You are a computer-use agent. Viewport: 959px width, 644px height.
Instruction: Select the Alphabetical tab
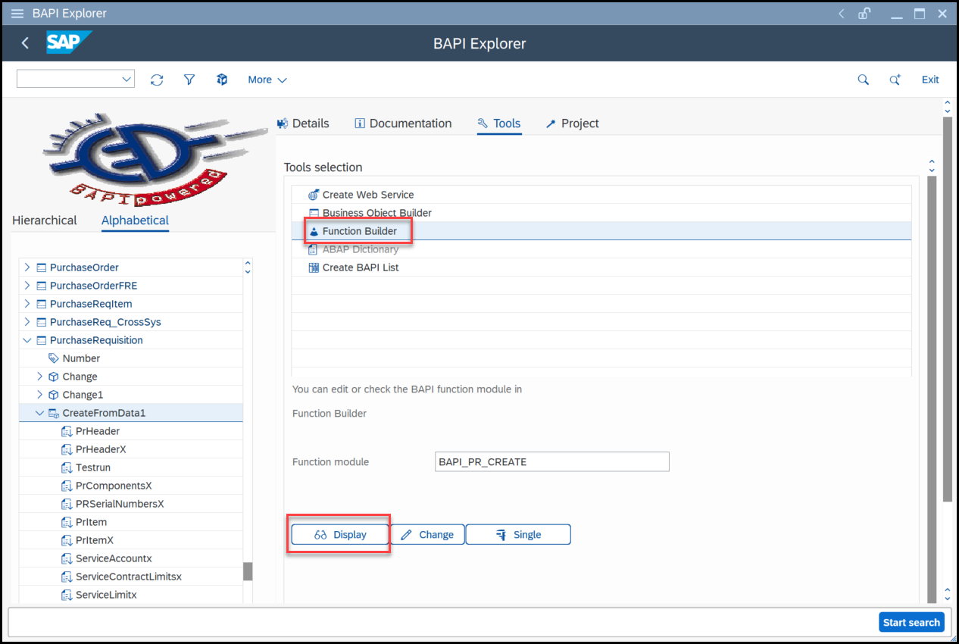click(x=135, y=220)
